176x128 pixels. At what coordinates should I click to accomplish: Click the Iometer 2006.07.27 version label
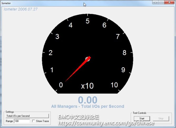[21, 9]
